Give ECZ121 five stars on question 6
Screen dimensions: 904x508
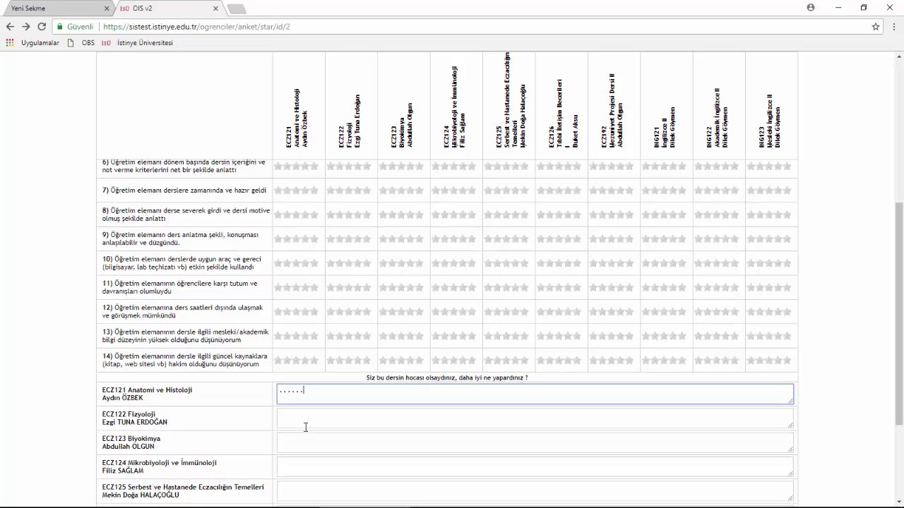[x=314, y=167]
